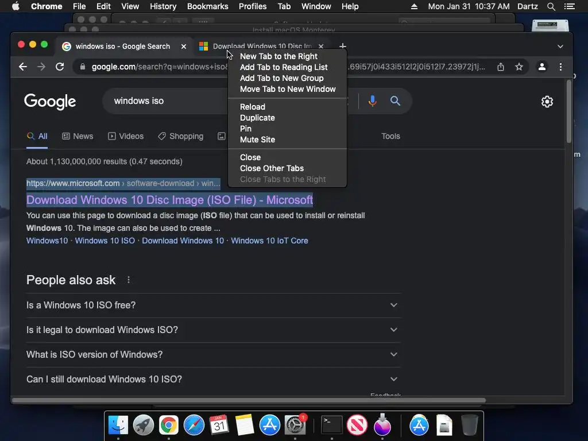The image size is (588, 441).
Task: Open the Chrome profile avatar icon
Action: click(542, 67)
